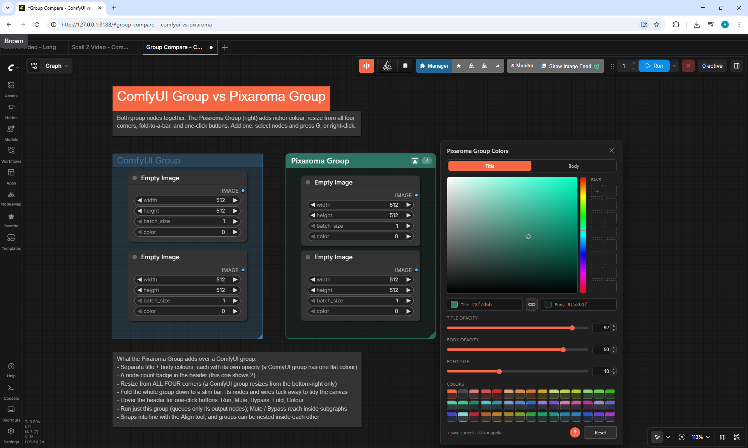Open the Apps sidebar panel
This screenshot has width=748, height=448.
click(x=11, y=176)
